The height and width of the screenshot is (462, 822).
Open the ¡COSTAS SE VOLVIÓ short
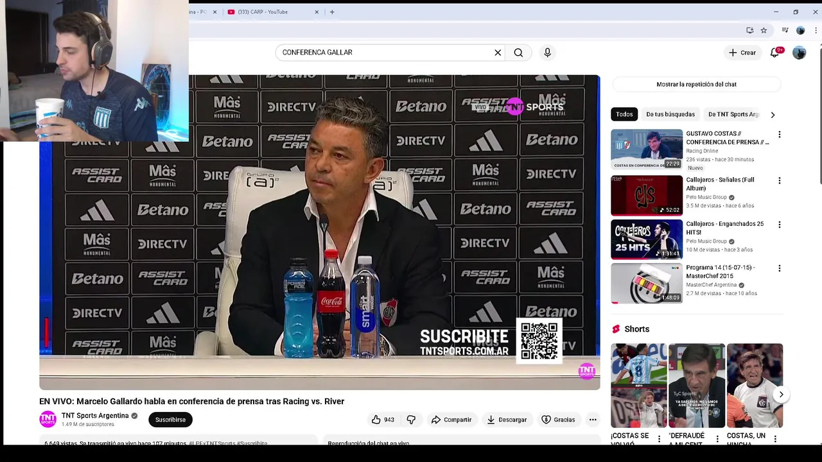click(638, 386)
